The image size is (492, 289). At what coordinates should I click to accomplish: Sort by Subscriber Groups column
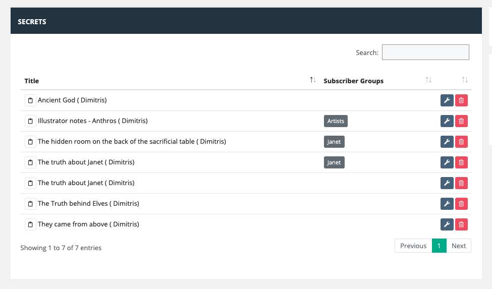click(x=353, y=81)
